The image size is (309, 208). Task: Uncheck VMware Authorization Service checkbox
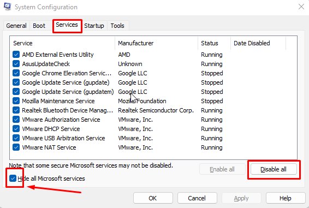tap(16, 119)
